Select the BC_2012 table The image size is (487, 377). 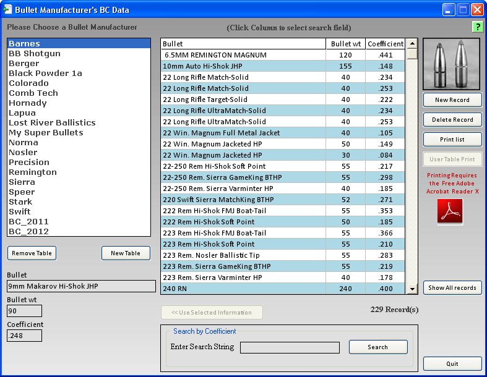[79, 232]
